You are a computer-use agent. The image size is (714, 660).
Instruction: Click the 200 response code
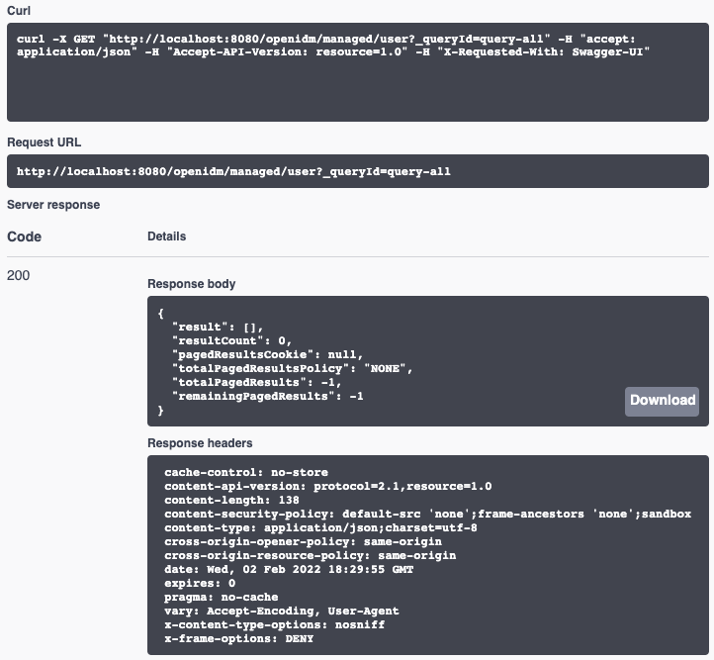click(x=18, y=275)
